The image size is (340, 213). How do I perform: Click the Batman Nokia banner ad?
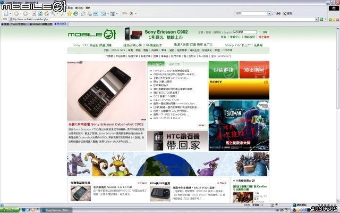[239, 126]
